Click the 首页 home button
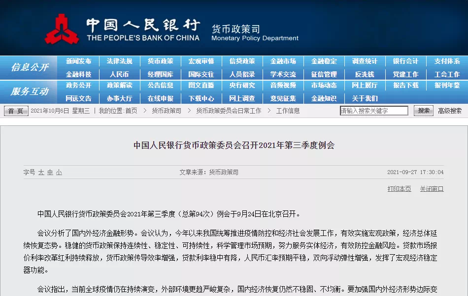Viewport: 468px width, 296px height. point(16,111)
